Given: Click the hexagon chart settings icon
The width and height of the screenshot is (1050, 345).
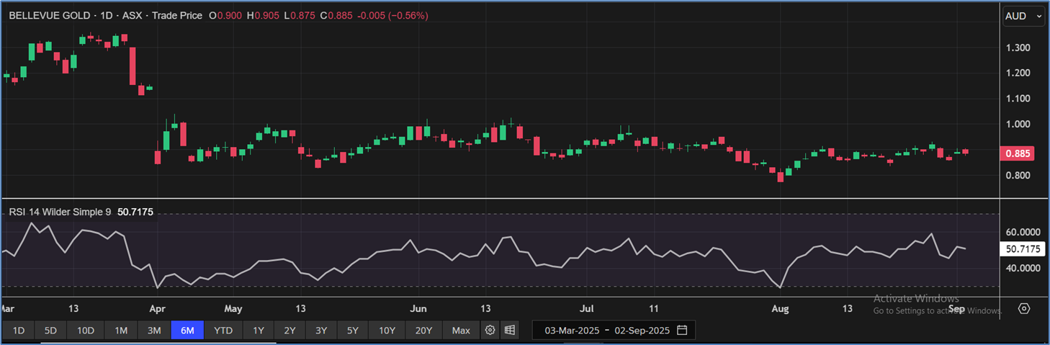Looking at the screenshot, I should click(x=1024, y=308).
